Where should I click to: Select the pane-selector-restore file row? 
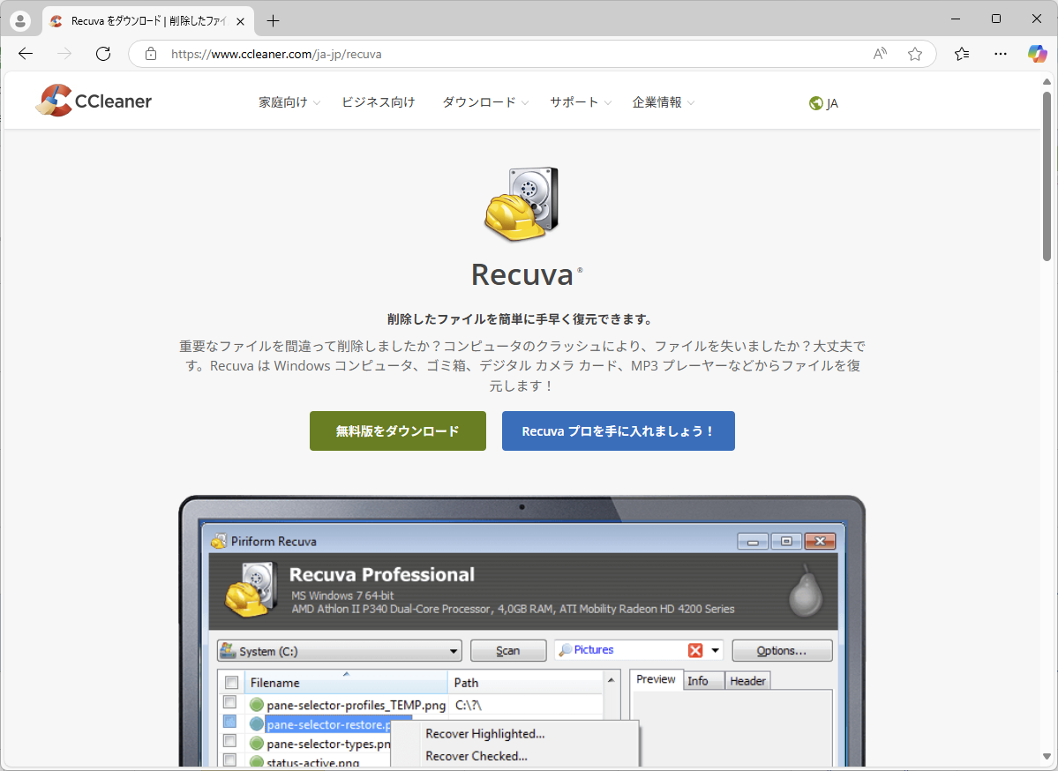[x=327, y=724]
